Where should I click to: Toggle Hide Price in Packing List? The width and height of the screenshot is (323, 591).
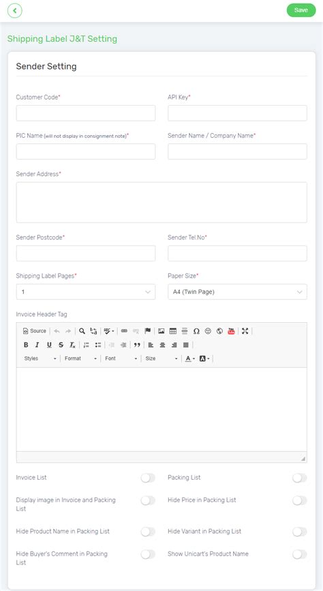pos(300,500)
